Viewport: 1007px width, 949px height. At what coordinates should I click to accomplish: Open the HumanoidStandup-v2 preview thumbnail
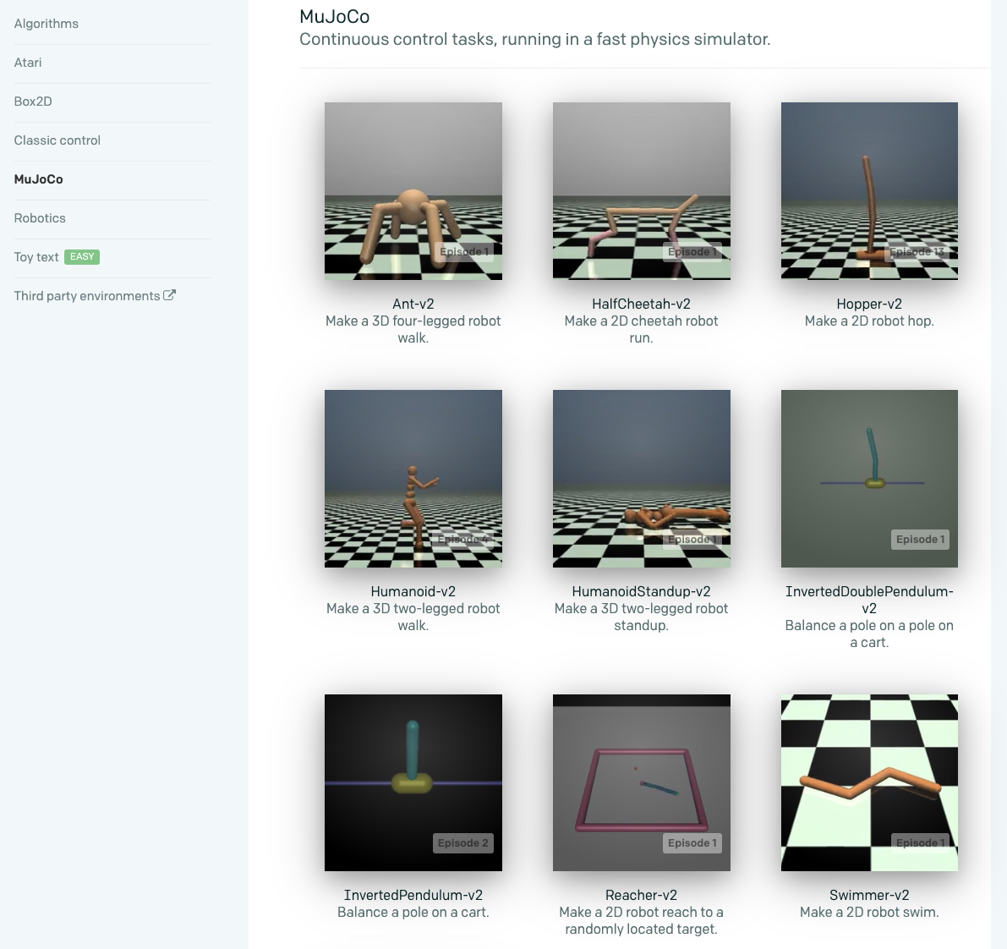tap(642, 479)
